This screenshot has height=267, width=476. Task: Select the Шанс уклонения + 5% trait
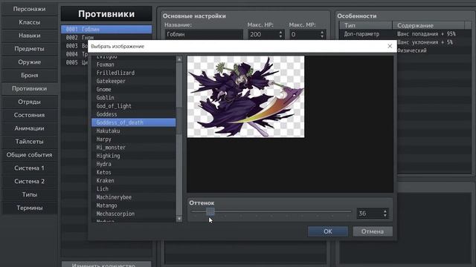[x=434, y=42]
